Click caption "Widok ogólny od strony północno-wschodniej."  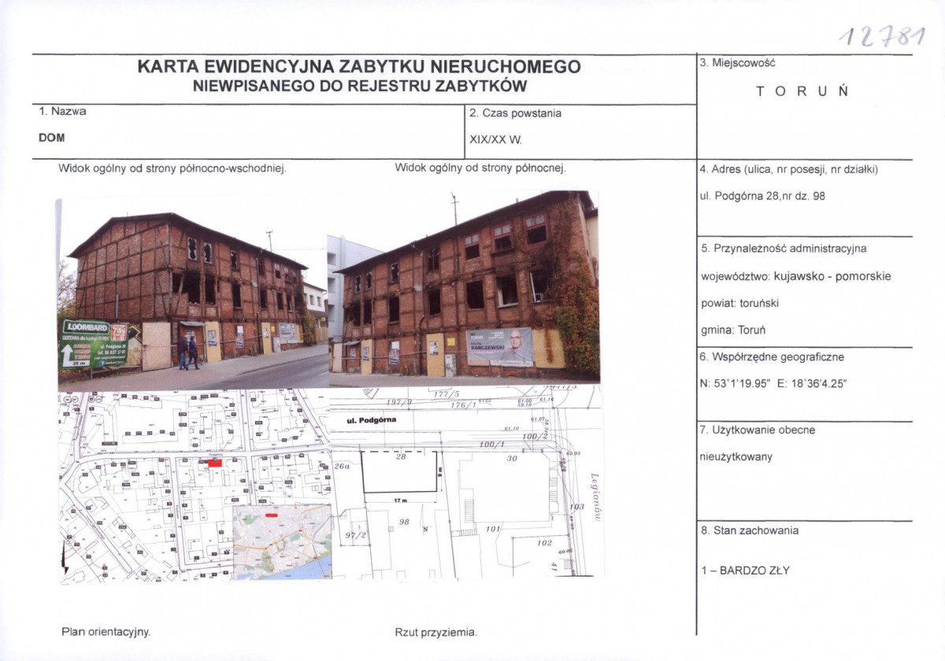coord(172,168)
